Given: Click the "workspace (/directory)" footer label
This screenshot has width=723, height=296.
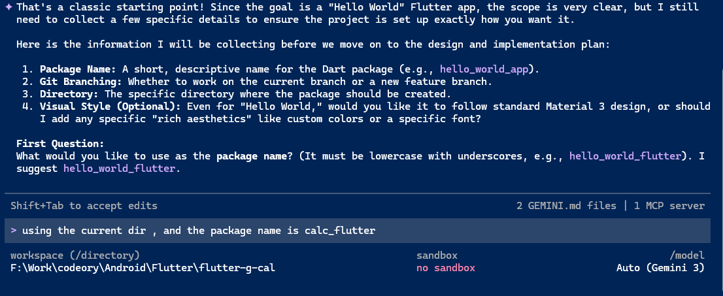Looking at the screenshot, I should point(75,255).
